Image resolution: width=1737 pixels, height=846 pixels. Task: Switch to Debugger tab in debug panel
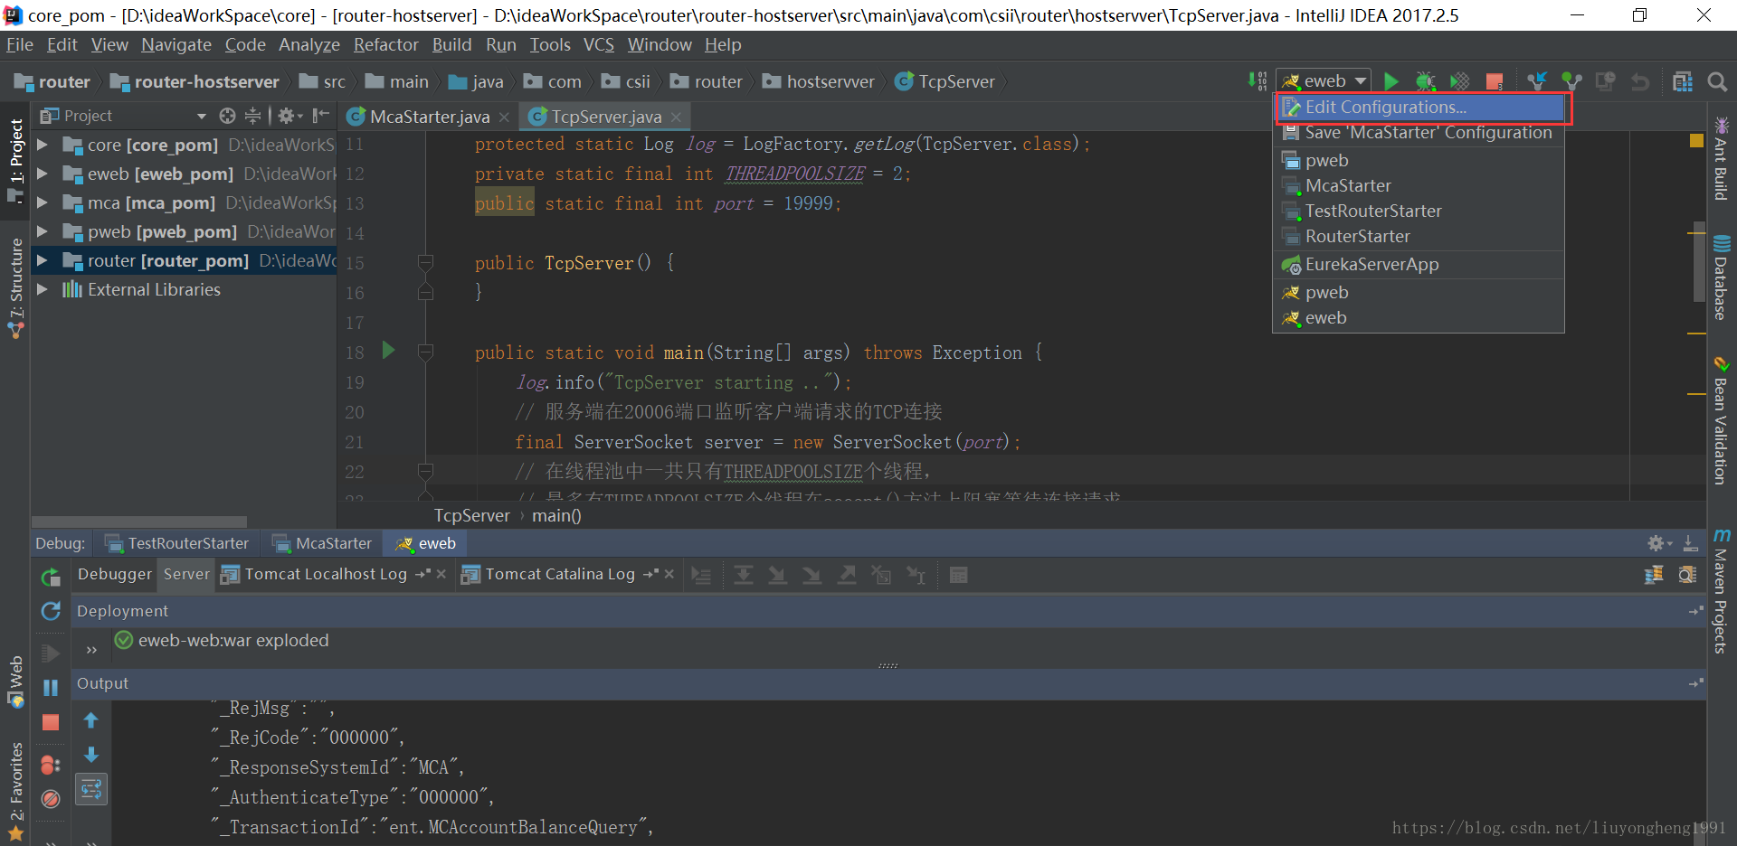[x=115, y=574]
